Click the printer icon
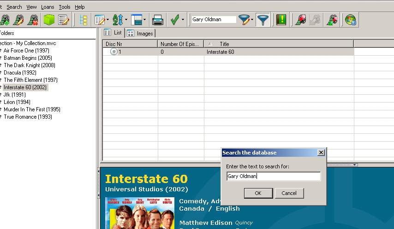This screenshot has width=394, height=229. pos(157,20)
